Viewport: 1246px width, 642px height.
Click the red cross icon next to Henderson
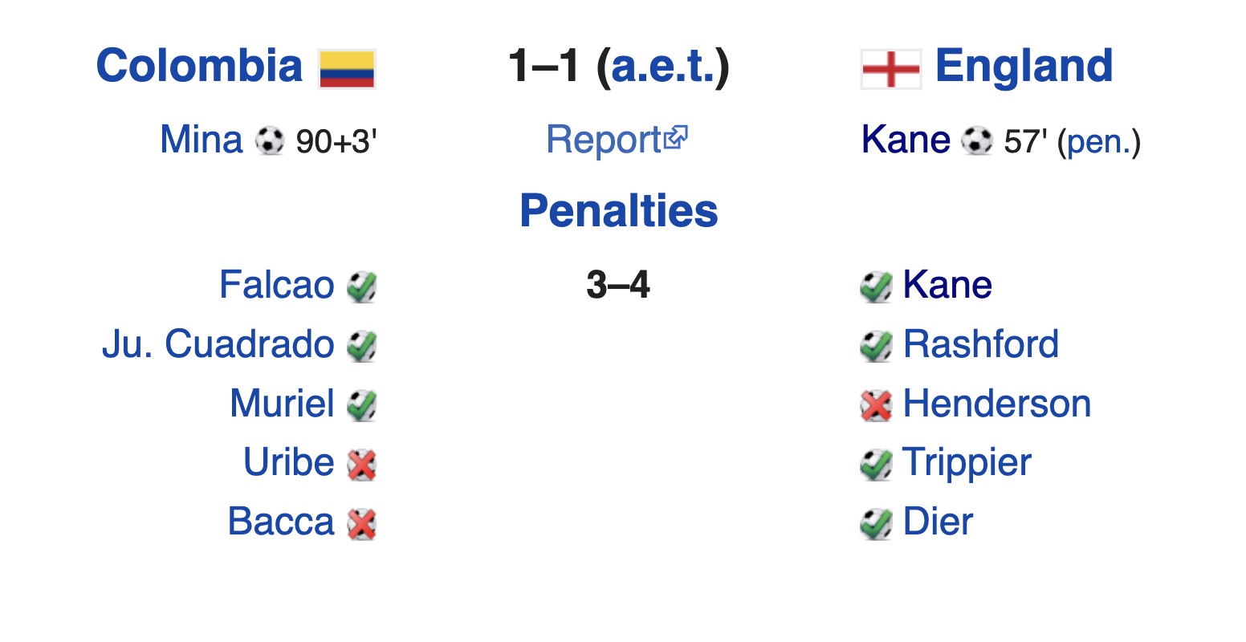pos(876,405)
